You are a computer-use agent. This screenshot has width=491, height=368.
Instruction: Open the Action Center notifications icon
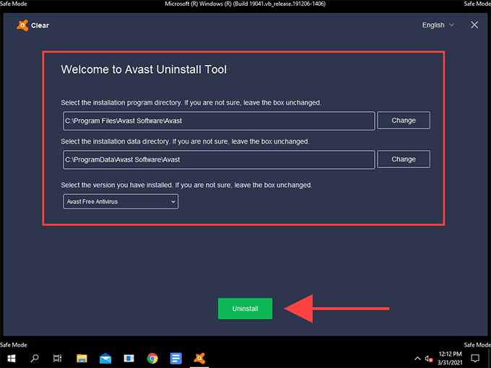[x=475, y=359]
